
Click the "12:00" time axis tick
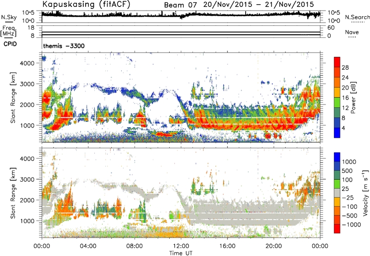(181, 246)
